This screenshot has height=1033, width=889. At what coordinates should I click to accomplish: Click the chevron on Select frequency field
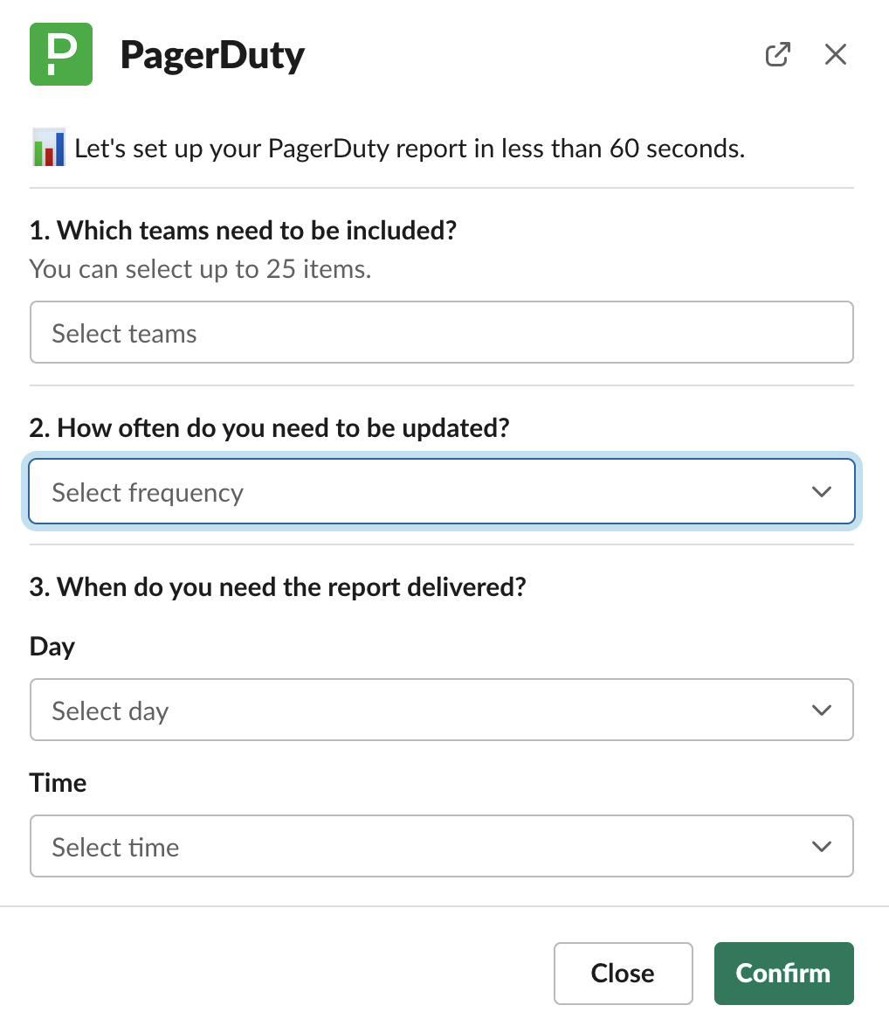[x=821, y=491]
